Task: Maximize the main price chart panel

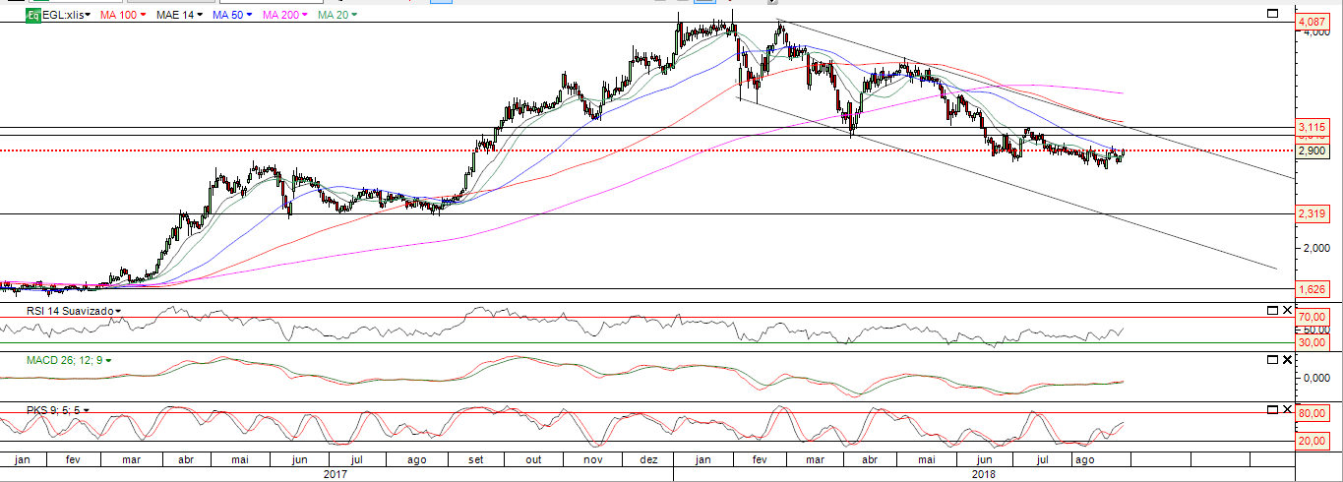Action: click(1271, 15)
